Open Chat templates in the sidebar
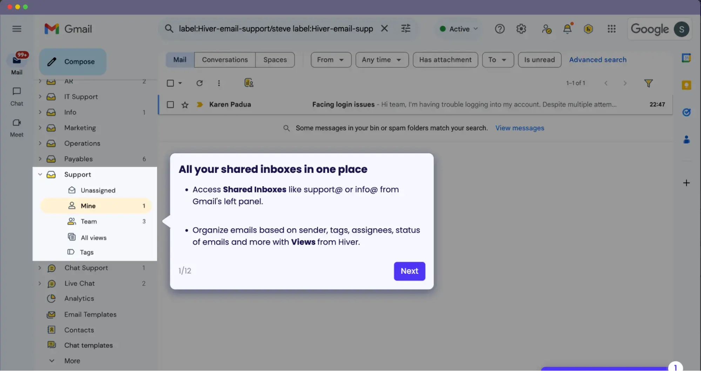The height and width of the screenshot is (371, 701). (x=88, y=345)
